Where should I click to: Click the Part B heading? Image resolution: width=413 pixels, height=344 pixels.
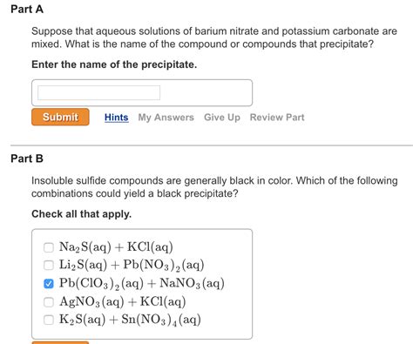(x=27, y=159)
